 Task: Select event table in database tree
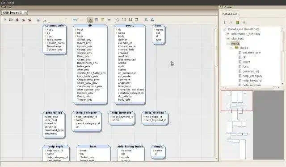pyautogui.click(x=246, y=62)
